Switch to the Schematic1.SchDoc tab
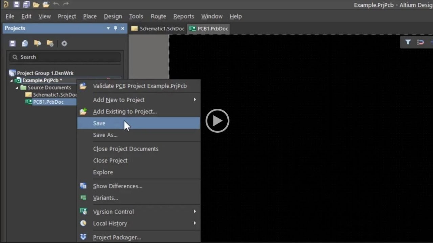Image resolution: width=433 pixels, height=243 pixels. click(158, 29)
